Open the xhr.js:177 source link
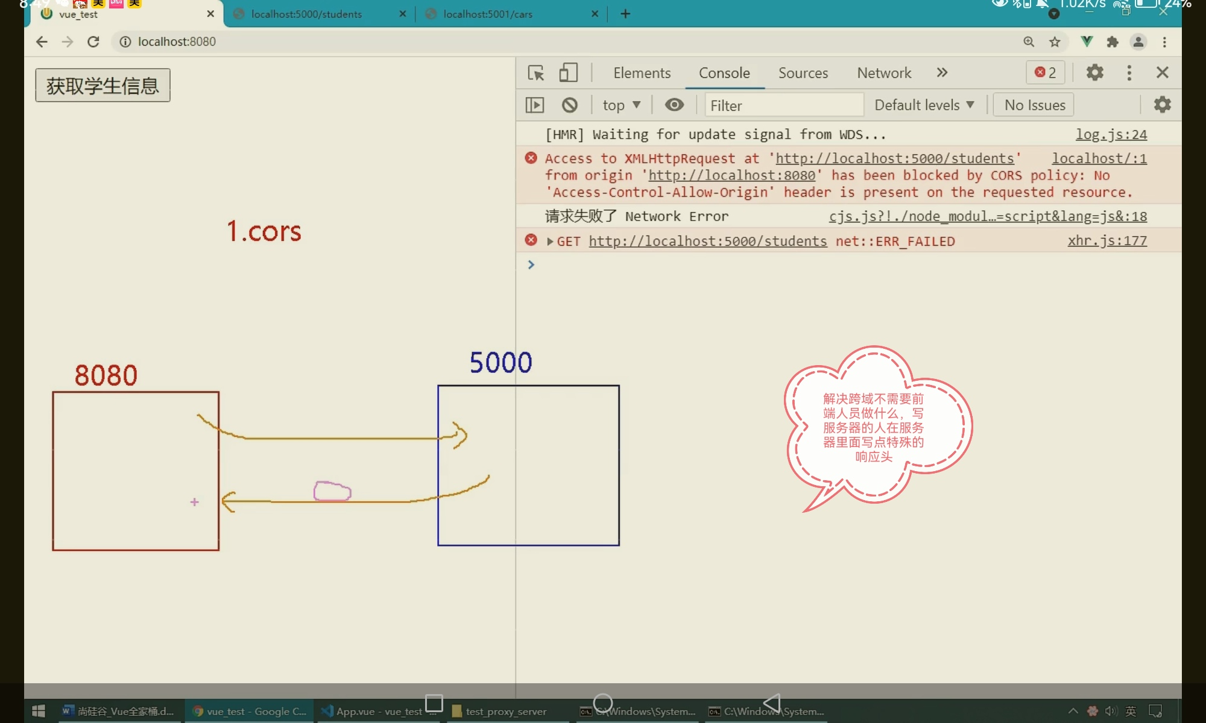Image resolution: width=1206 pixels, height=723 pixels. pos(1107,241)
